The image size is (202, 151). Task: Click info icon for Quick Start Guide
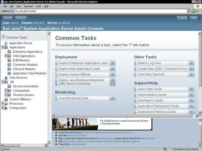point(191,89)
